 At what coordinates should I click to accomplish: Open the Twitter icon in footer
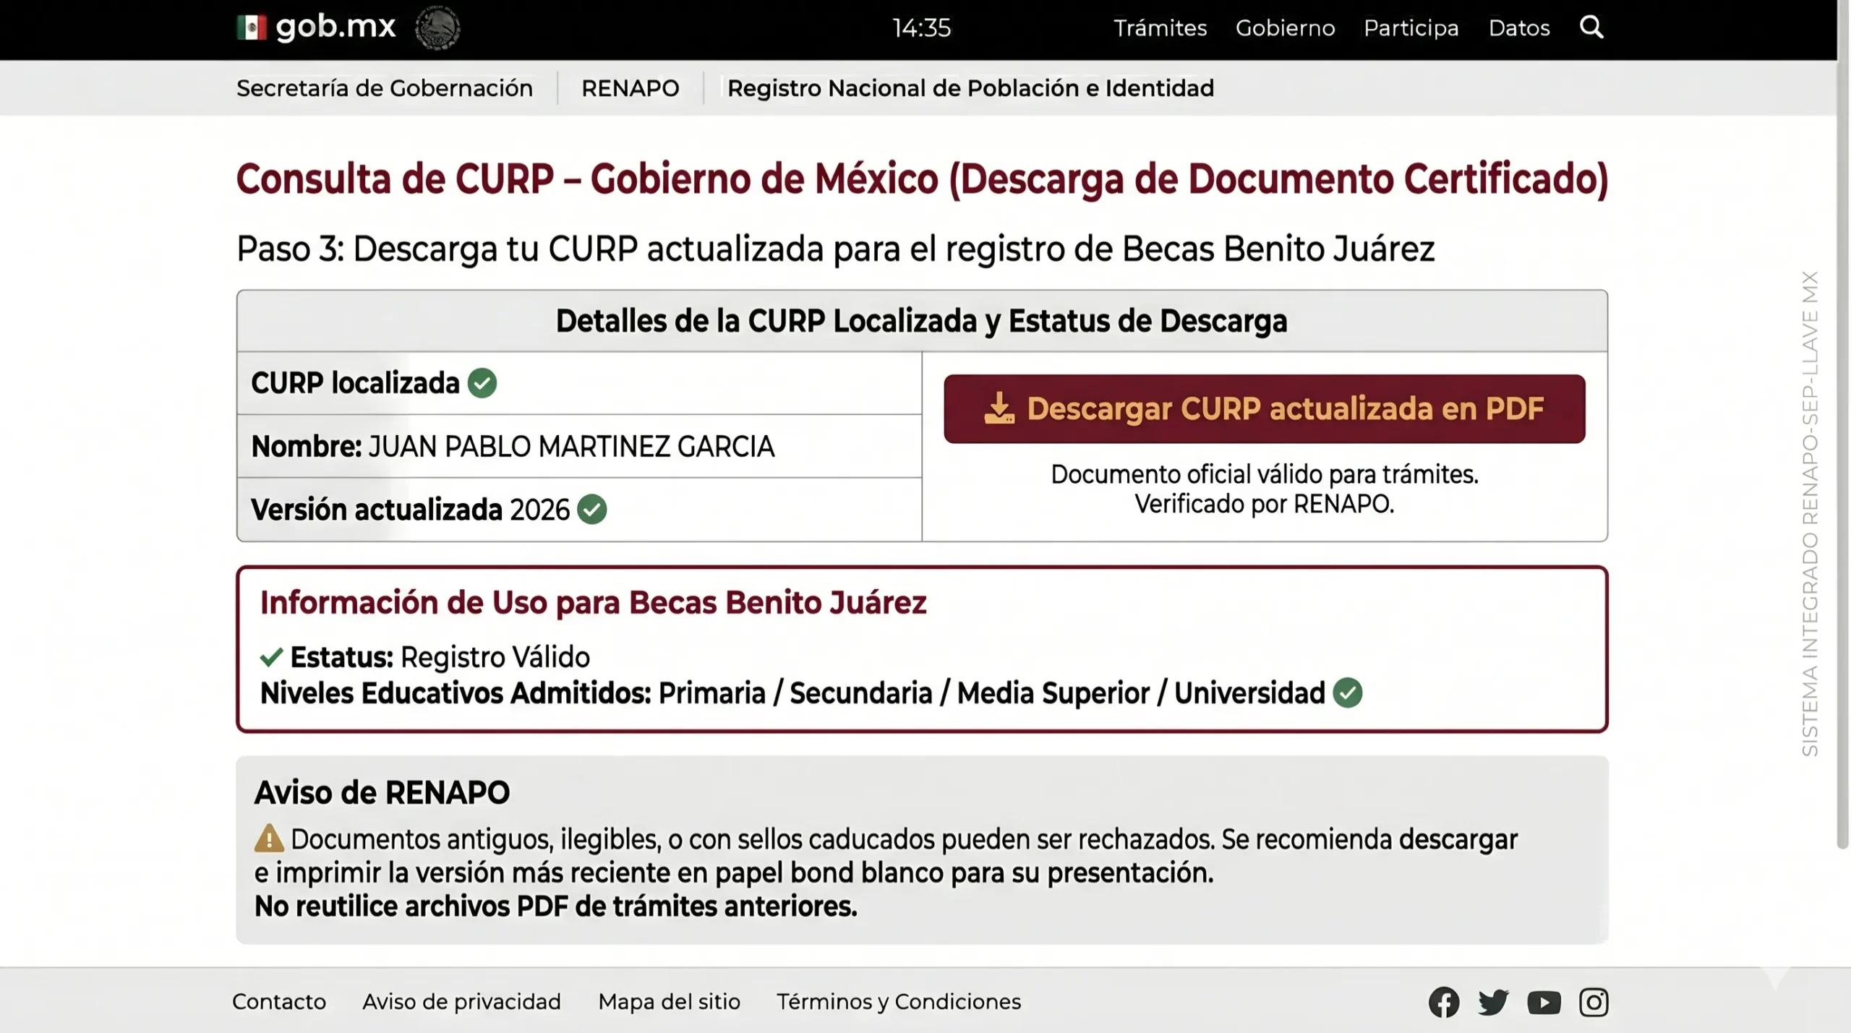coord(1493,1002)
